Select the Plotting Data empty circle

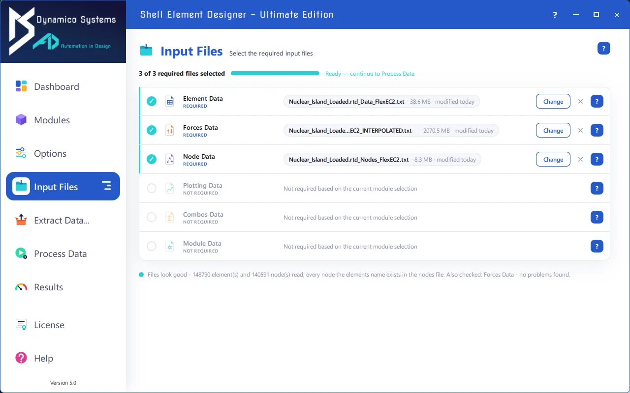(x=152, y=189)
